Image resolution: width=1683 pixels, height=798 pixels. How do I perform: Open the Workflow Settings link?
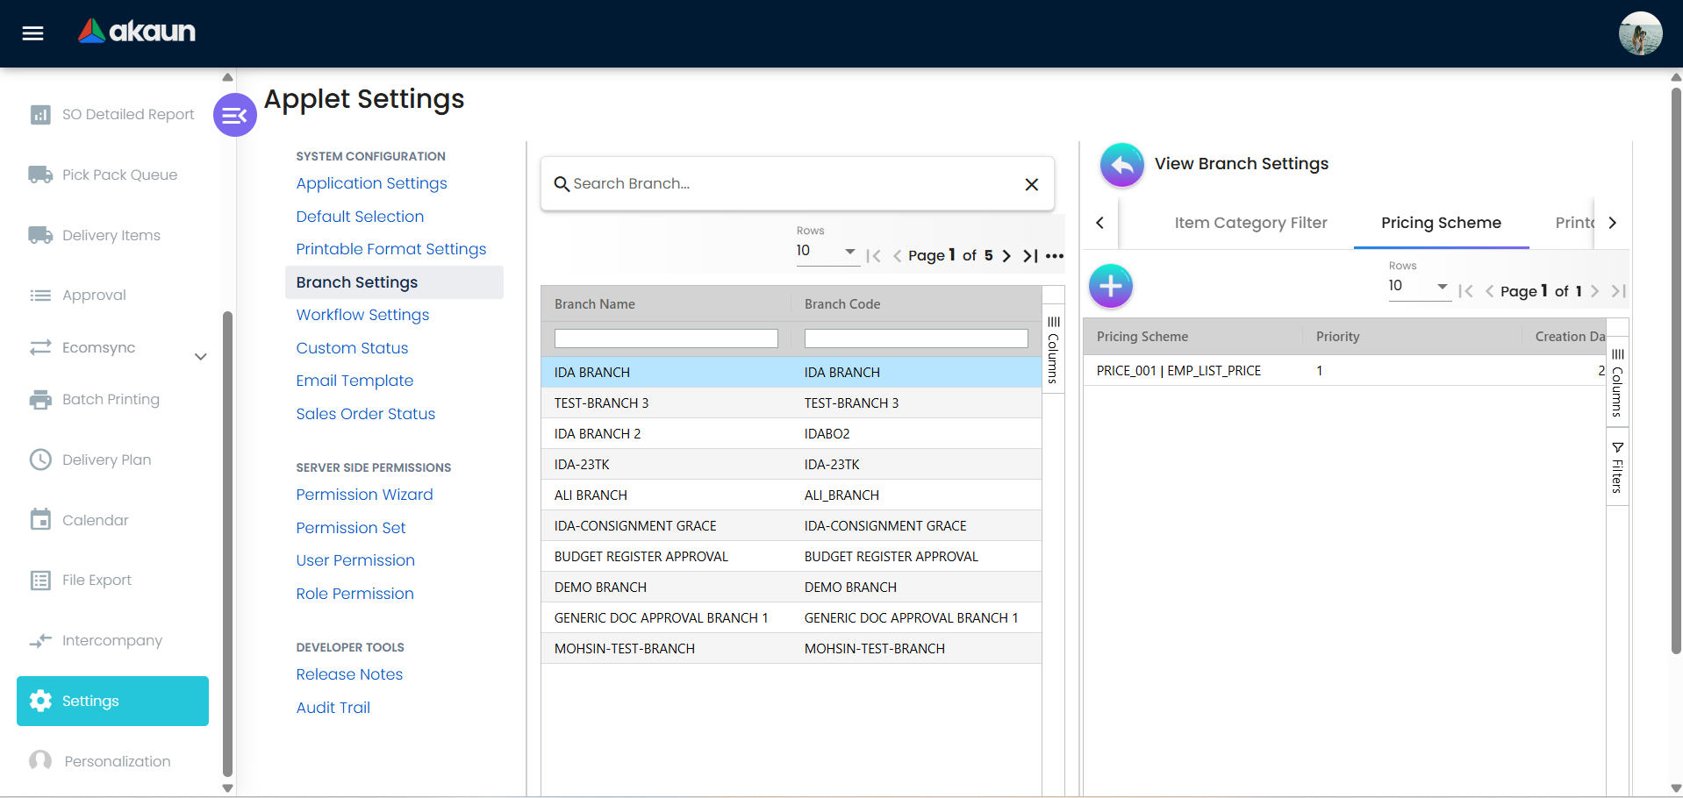pyautogui.click(x=362, y=315)
